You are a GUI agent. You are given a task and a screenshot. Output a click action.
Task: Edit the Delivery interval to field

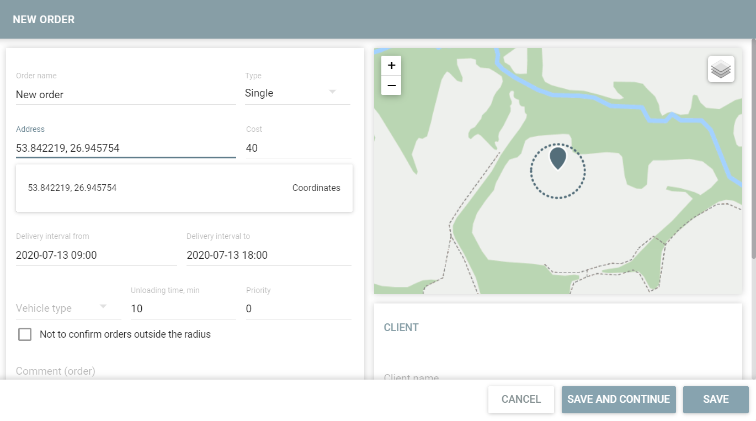[x=268, y=255]
